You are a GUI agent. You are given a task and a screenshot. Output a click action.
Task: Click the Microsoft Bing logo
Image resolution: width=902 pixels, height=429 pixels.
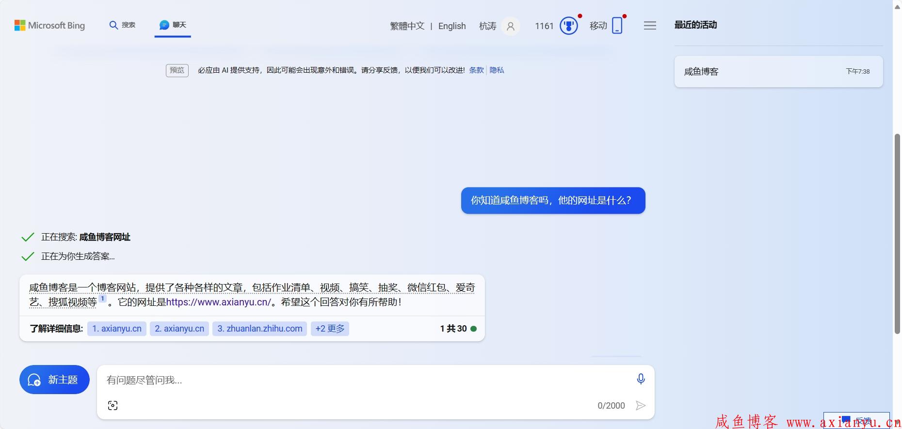49,25
